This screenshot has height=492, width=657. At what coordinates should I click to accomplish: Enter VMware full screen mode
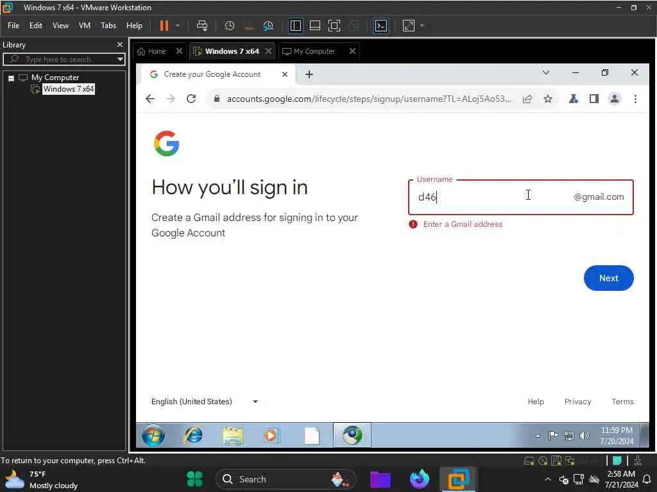334,26
